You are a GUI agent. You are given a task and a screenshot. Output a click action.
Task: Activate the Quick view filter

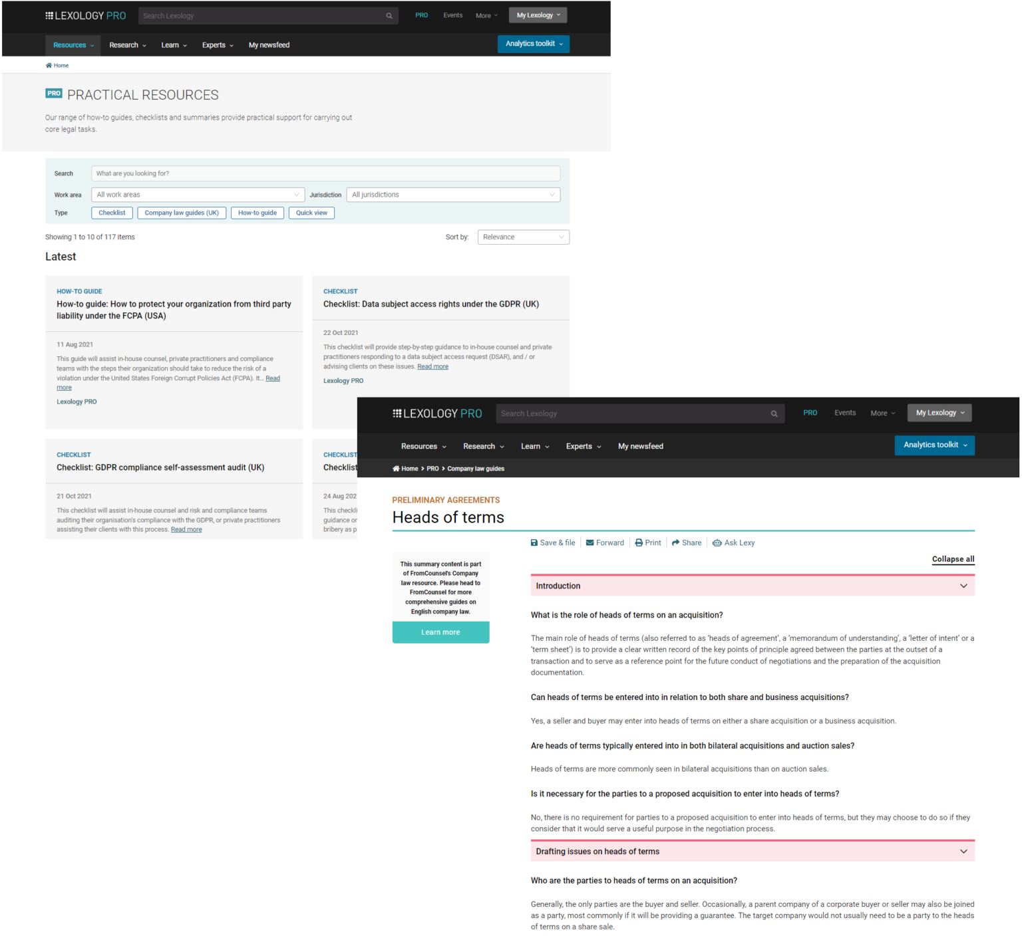click(x=311, y=213)
